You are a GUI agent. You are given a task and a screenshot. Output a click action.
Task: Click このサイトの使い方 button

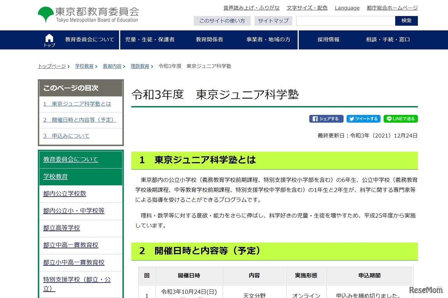222,21
